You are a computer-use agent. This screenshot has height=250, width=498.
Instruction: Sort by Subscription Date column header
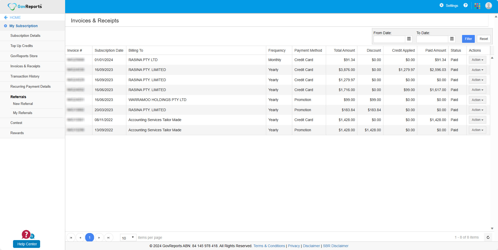point(109,50)
